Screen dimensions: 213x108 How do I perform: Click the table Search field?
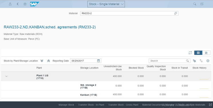[x=169, y=61]
